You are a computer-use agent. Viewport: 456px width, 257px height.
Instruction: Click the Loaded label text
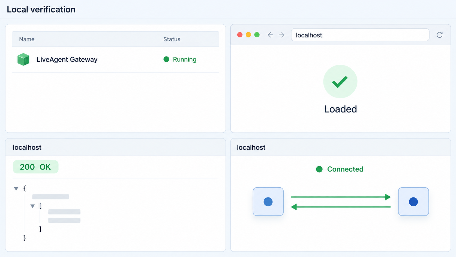[340, 109]
